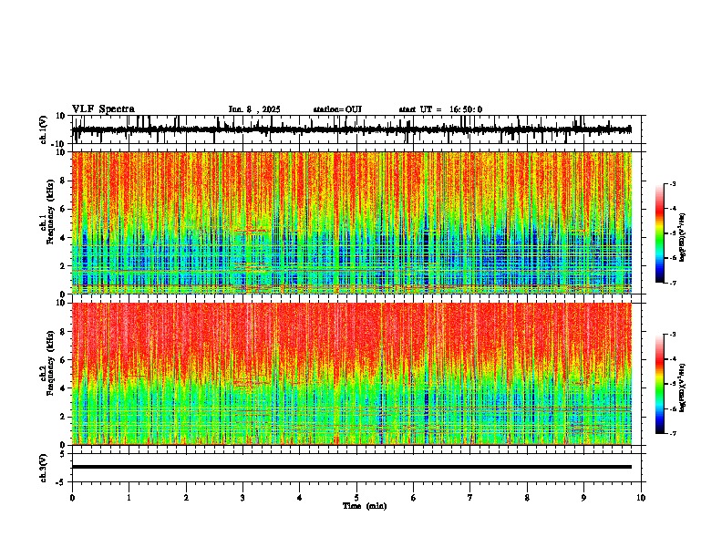Click time axis tick label "8"

(x=527, y=498)
